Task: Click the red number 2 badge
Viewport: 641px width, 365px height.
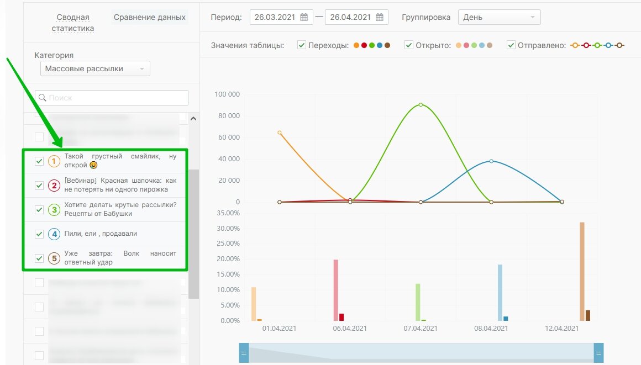Action: 54,186
